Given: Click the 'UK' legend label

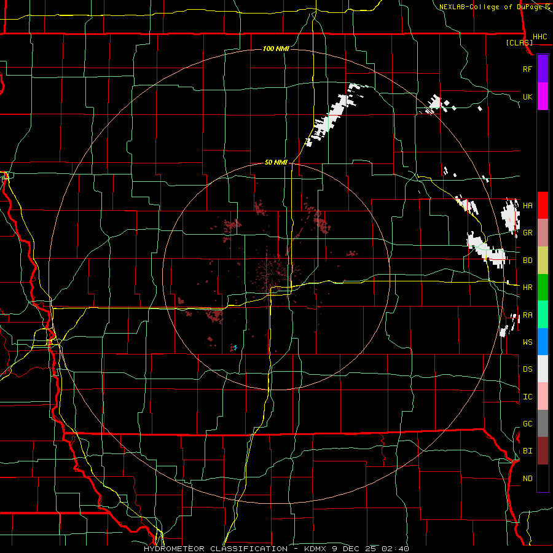Looking at the screenshot, I should 527,96.
